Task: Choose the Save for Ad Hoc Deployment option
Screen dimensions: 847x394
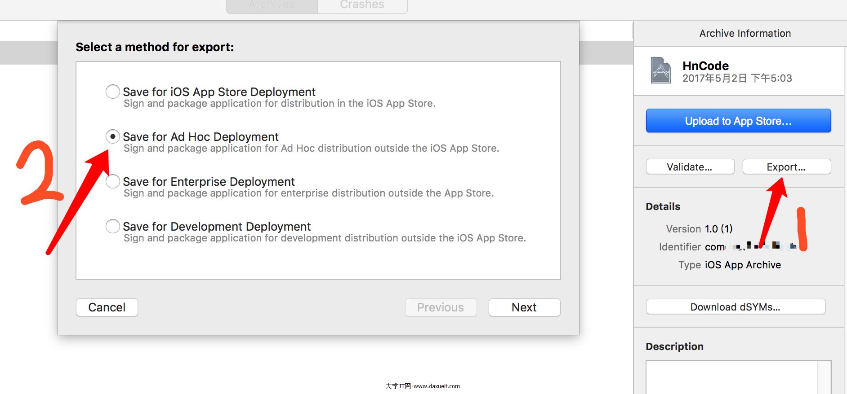Action: point(113,136)
